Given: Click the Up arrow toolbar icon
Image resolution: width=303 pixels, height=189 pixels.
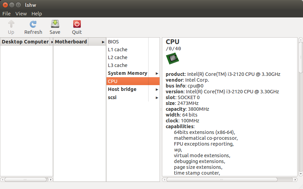Looking at the screenshot, I should [11, 24].
